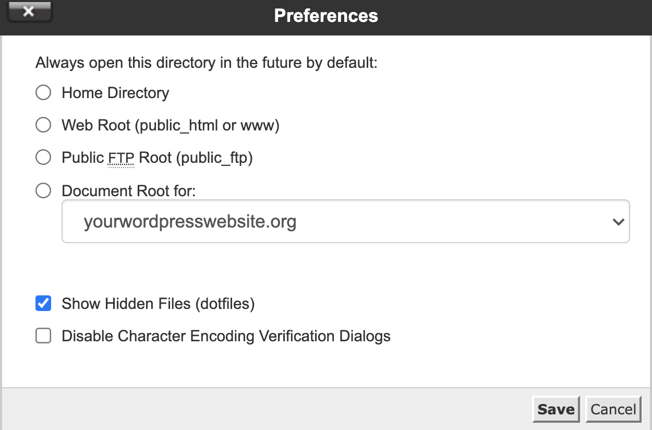Screen dimensions: 652x430
Task: Click the Home Directory label text
Action: click(115, 93)
